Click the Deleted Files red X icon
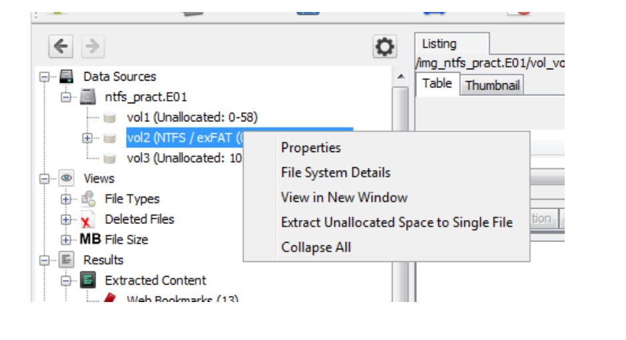 coord(87,219)
